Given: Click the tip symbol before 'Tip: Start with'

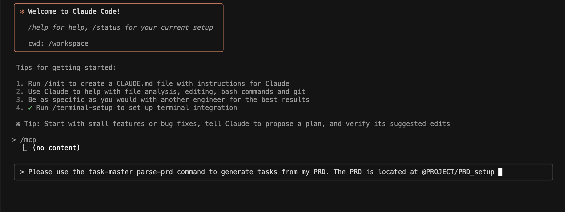Looking at the screenshot, I should [x=18, y=124].
